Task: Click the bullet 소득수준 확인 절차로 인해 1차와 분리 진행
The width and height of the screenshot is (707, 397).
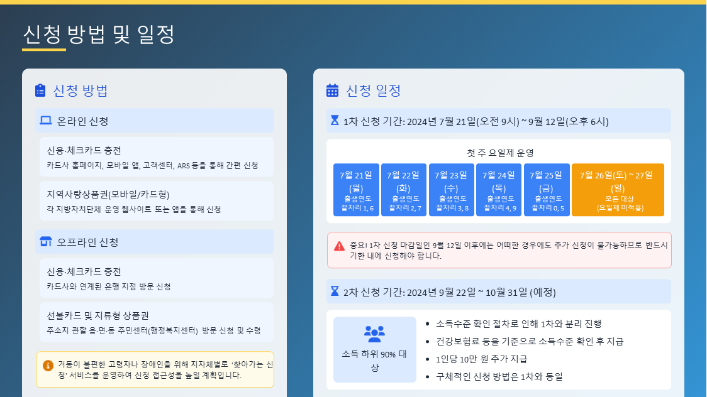Action: click(x=518, y=324)
